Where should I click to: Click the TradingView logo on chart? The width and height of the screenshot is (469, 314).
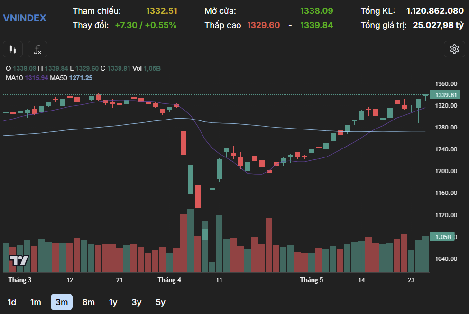tap(19, 260)
